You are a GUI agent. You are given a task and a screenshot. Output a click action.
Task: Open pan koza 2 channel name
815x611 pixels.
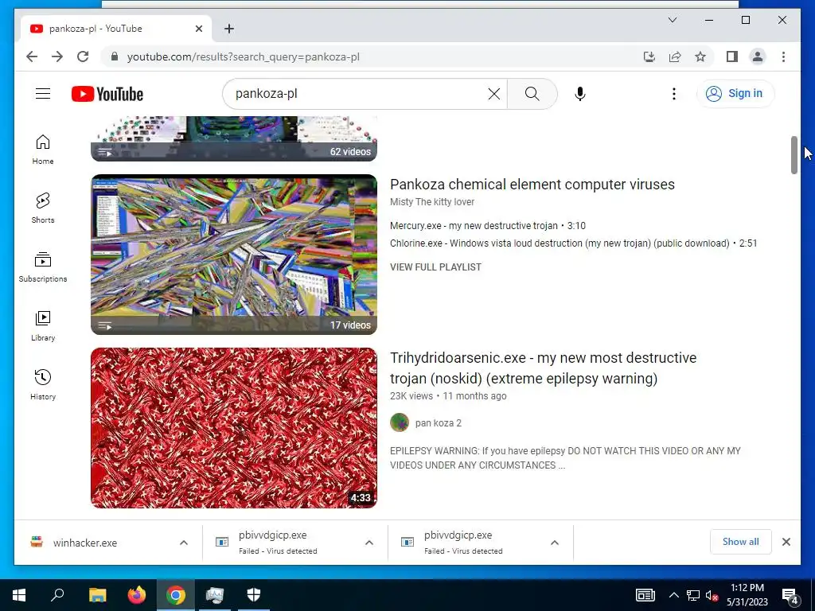pyautogui.click(x=439, y=423)
